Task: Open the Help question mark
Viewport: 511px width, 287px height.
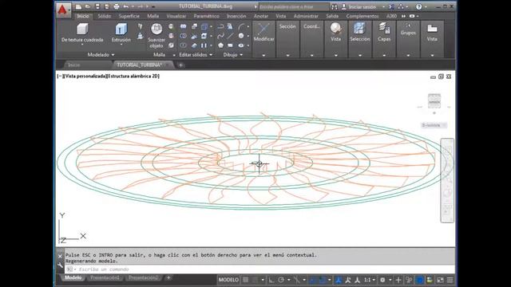Action: point(418,6)
